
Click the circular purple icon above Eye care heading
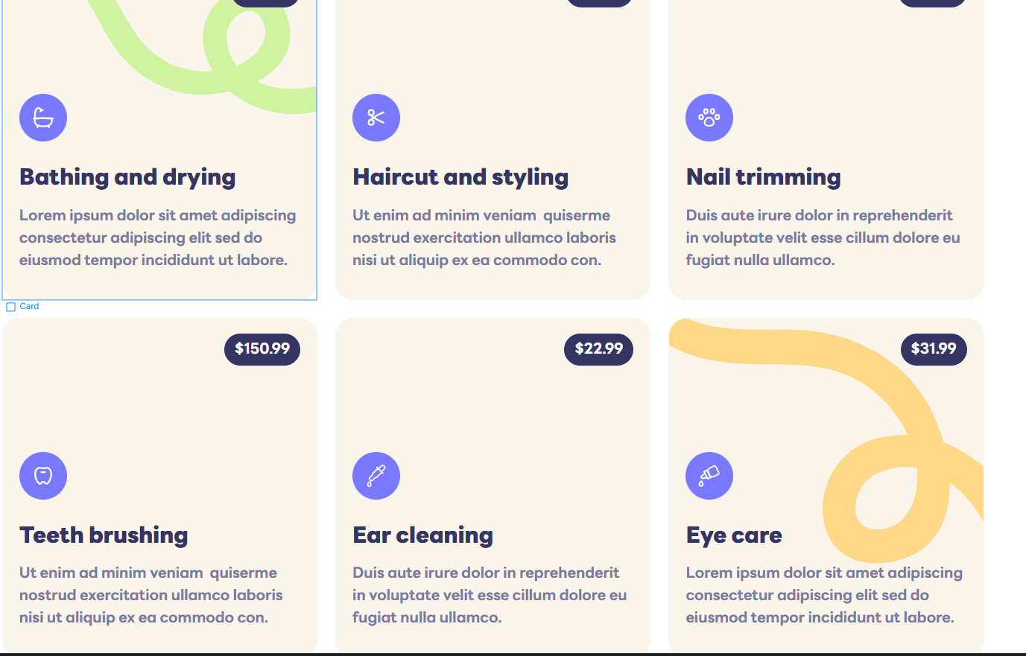709,475
